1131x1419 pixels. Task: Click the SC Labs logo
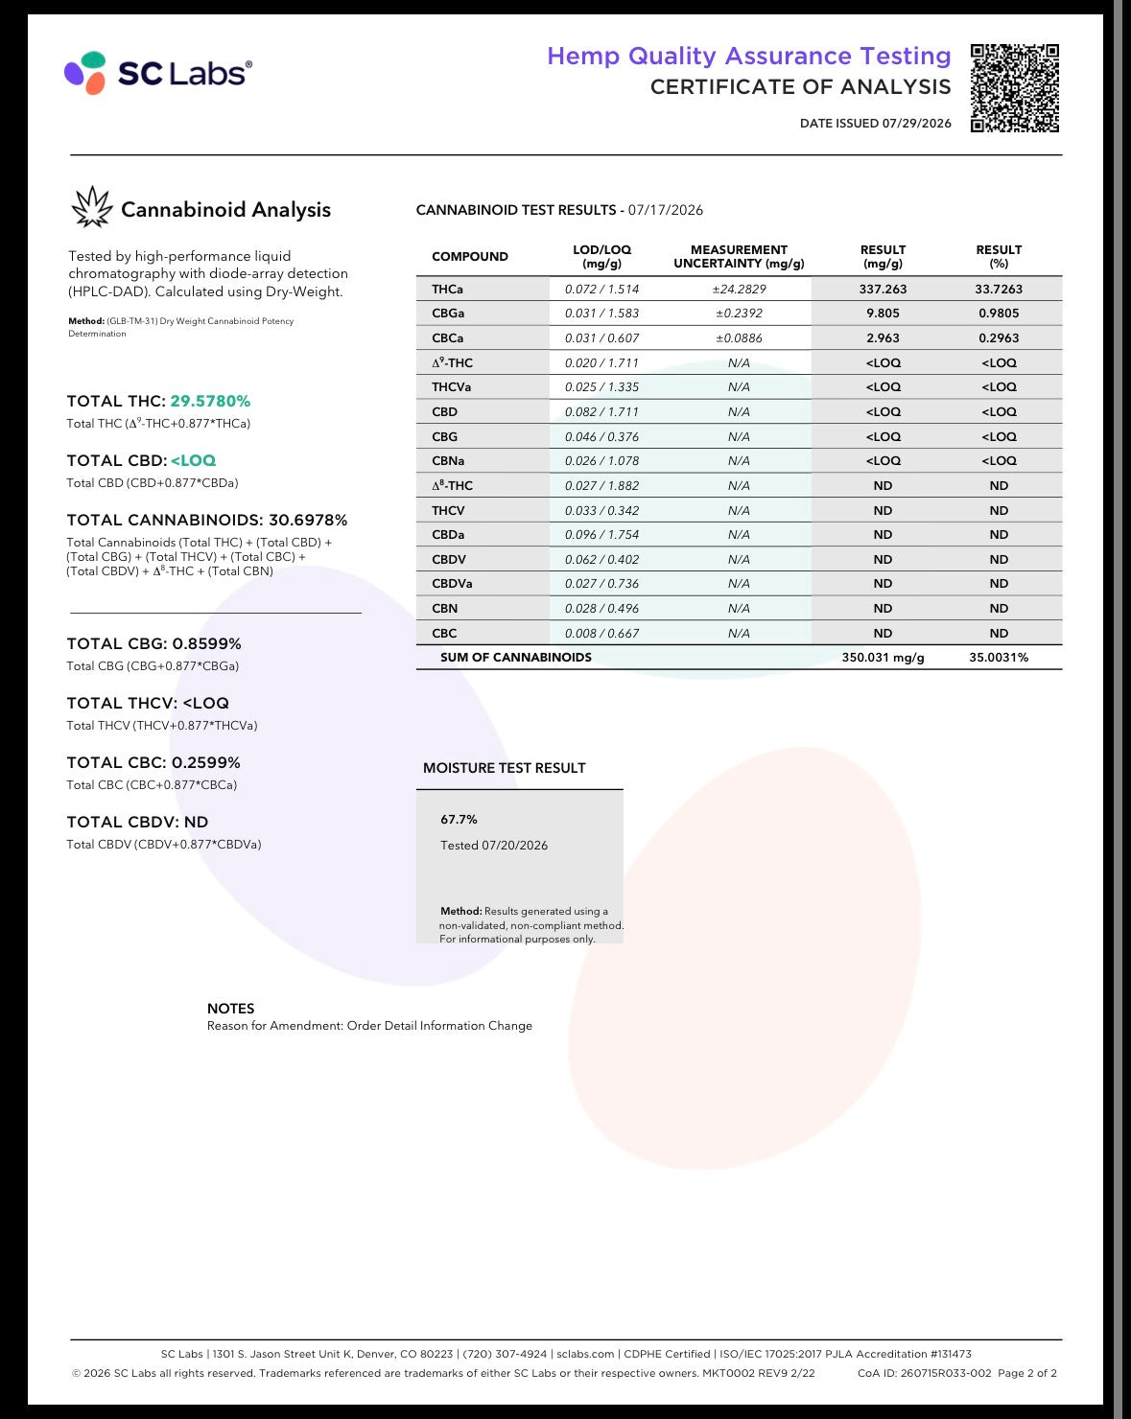(158, 73)
